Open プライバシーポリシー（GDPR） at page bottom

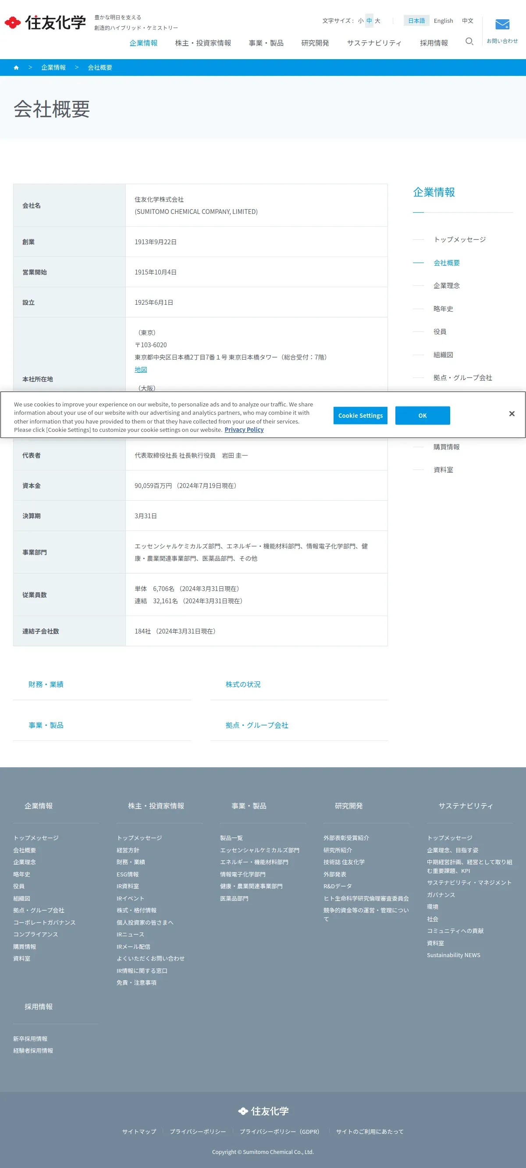[x=279, y=1132]
